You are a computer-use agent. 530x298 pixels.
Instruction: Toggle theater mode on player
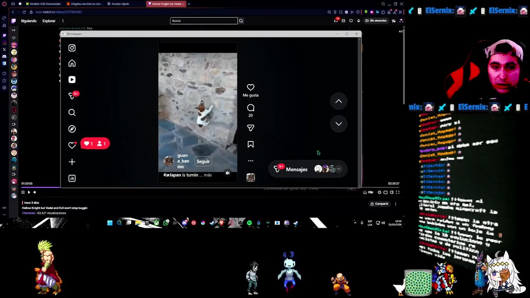coord(392,192)
